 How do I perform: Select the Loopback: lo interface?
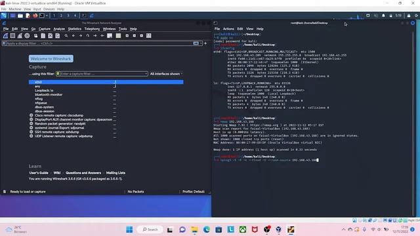tap(44, 90)
